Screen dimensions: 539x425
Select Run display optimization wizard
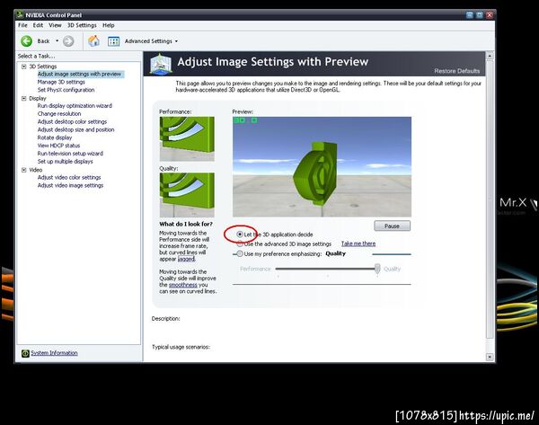point(75,106)
